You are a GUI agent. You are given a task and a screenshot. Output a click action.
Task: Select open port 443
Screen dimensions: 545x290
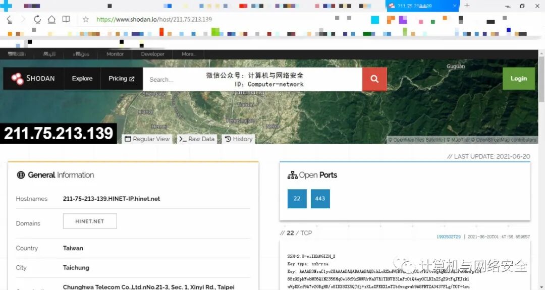[x=320, y=199]
